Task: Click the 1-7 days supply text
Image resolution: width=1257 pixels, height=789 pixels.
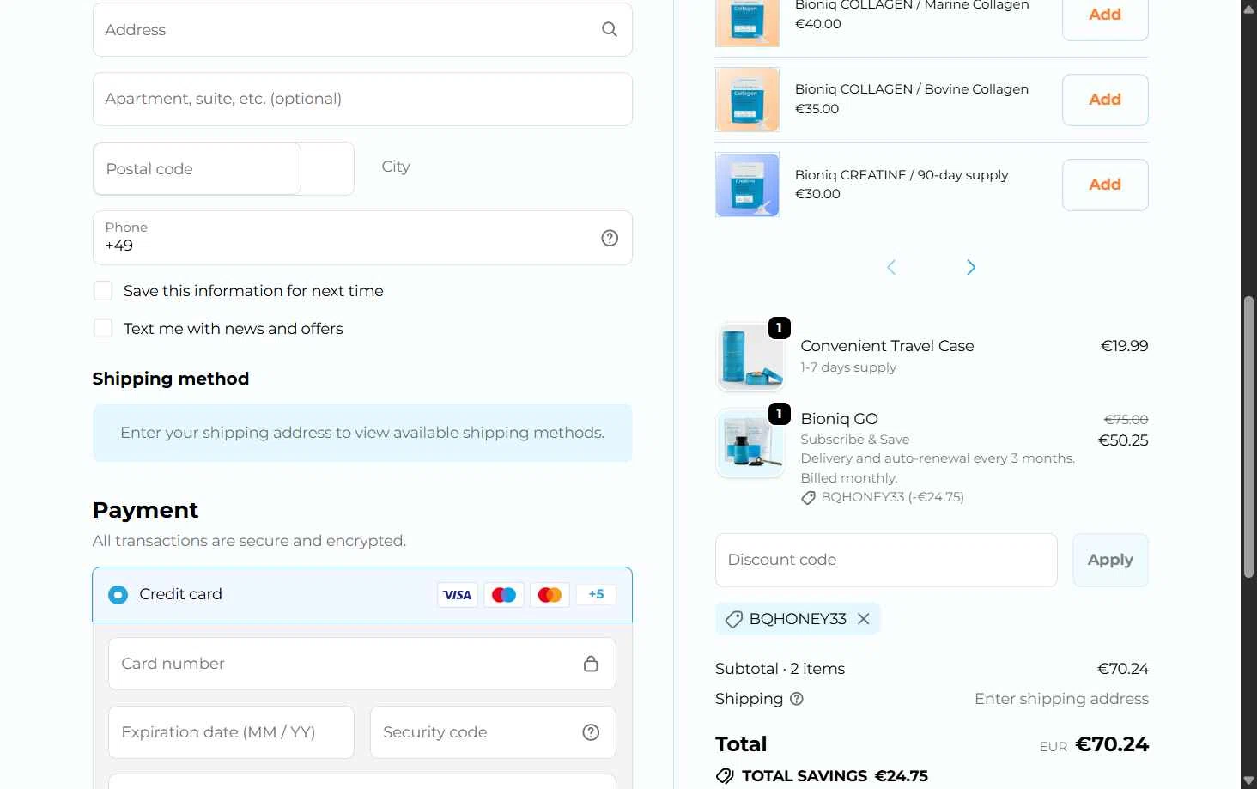Action: [x=848, y=367]
